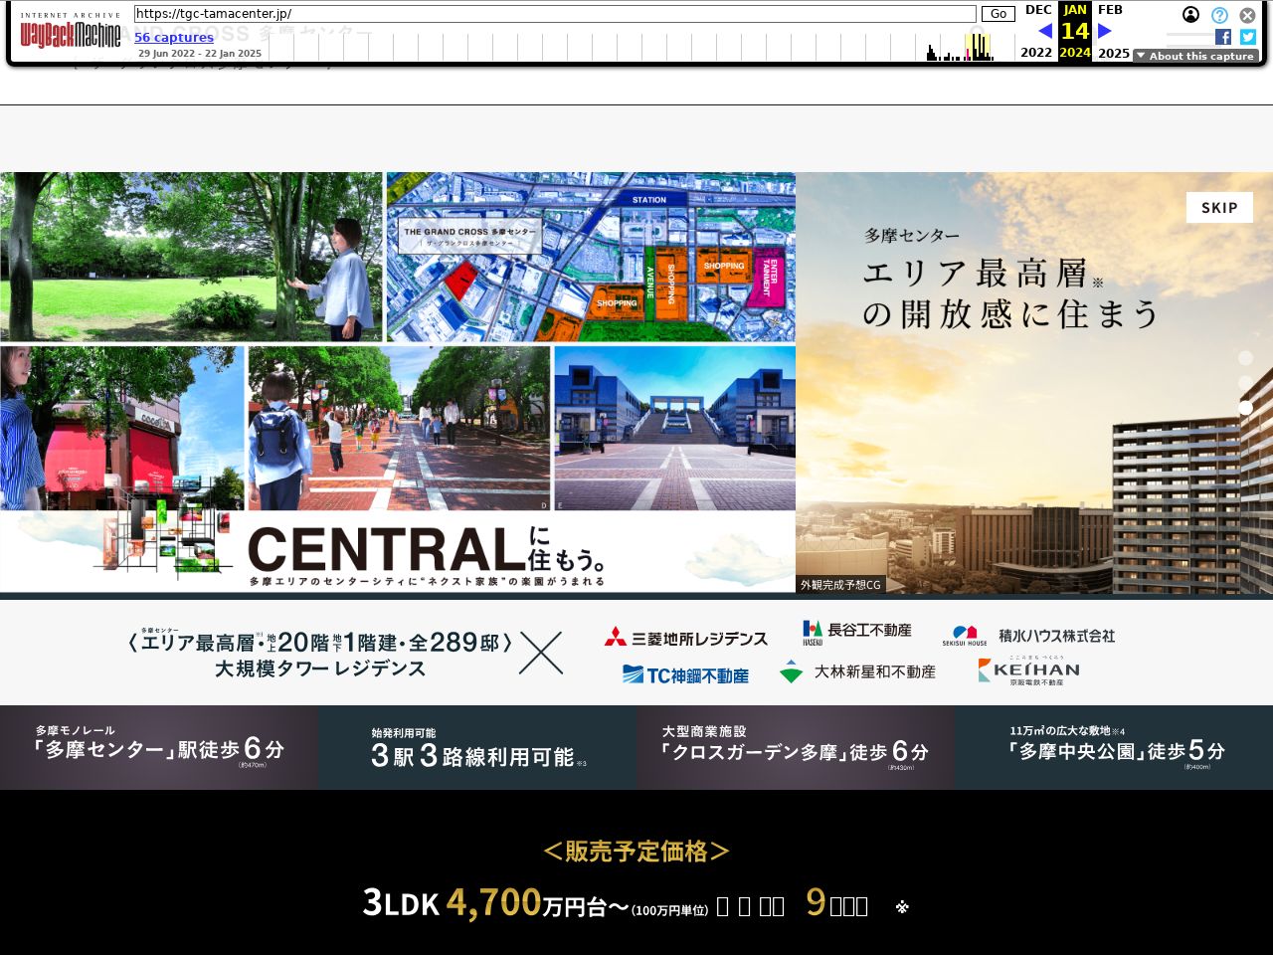The height and width of the screenshot is (955, 1273).
Task: Click the KEIHAN 京阪電鉄不動産 logo
Action: click(x=1028, y=671)
